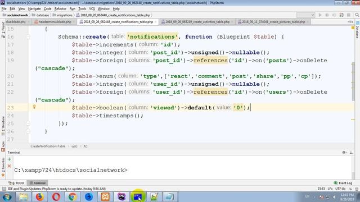
Task: Close the create_pictures_table.php tab
Action: coord(308,22)
